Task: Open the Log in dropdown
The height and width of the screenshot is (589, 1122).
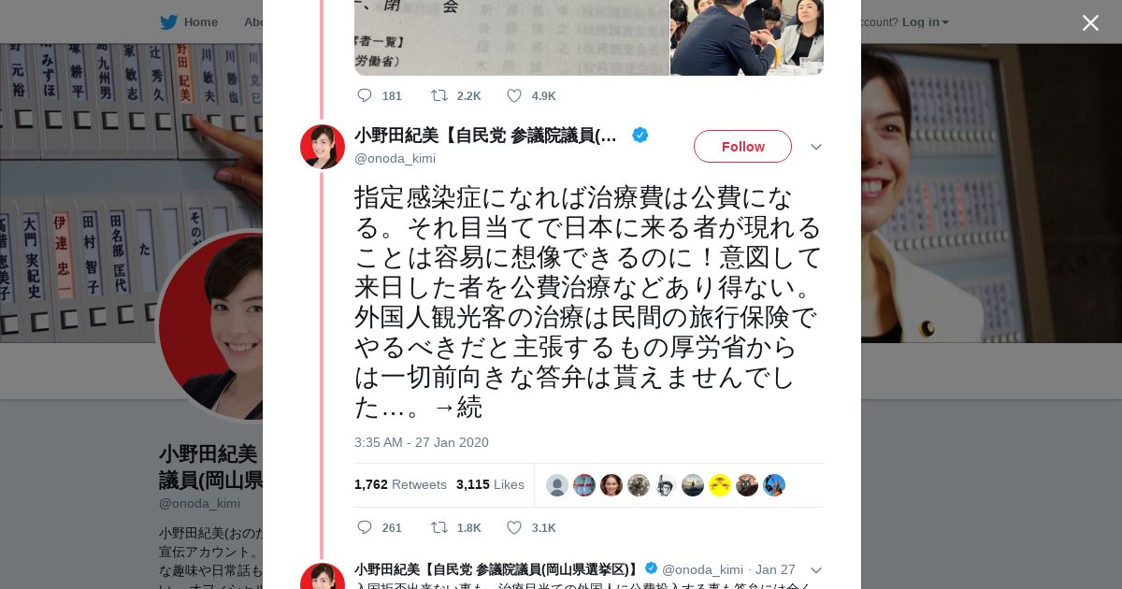Action: click(925, 22)
